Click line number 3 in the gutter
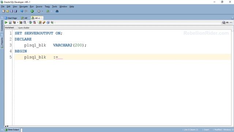 pyautogui.click(x=11, y=45)
